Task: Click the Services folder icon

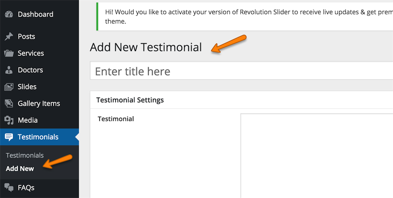Action: click(x=9, y=53)
